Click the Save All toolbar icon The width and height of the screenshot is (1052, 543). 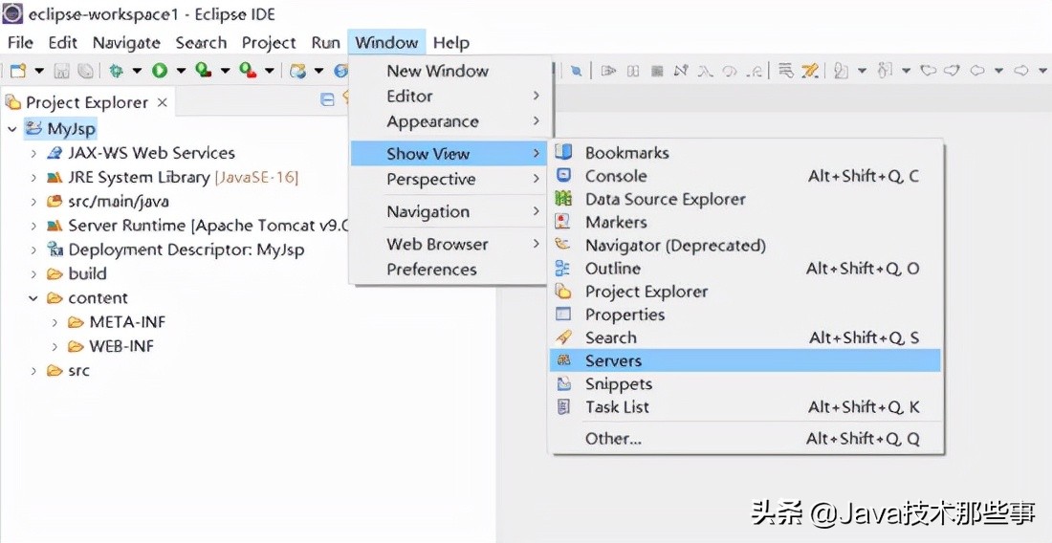pos(85,71)
